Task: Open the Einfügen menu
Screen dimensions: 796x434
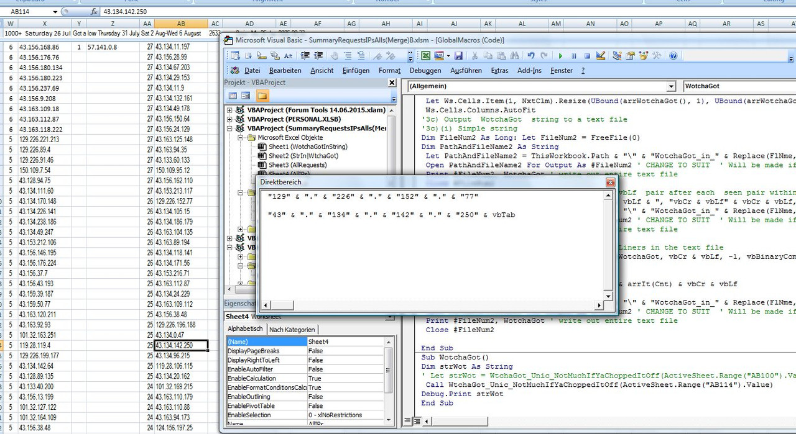Action: pos(356,71)
